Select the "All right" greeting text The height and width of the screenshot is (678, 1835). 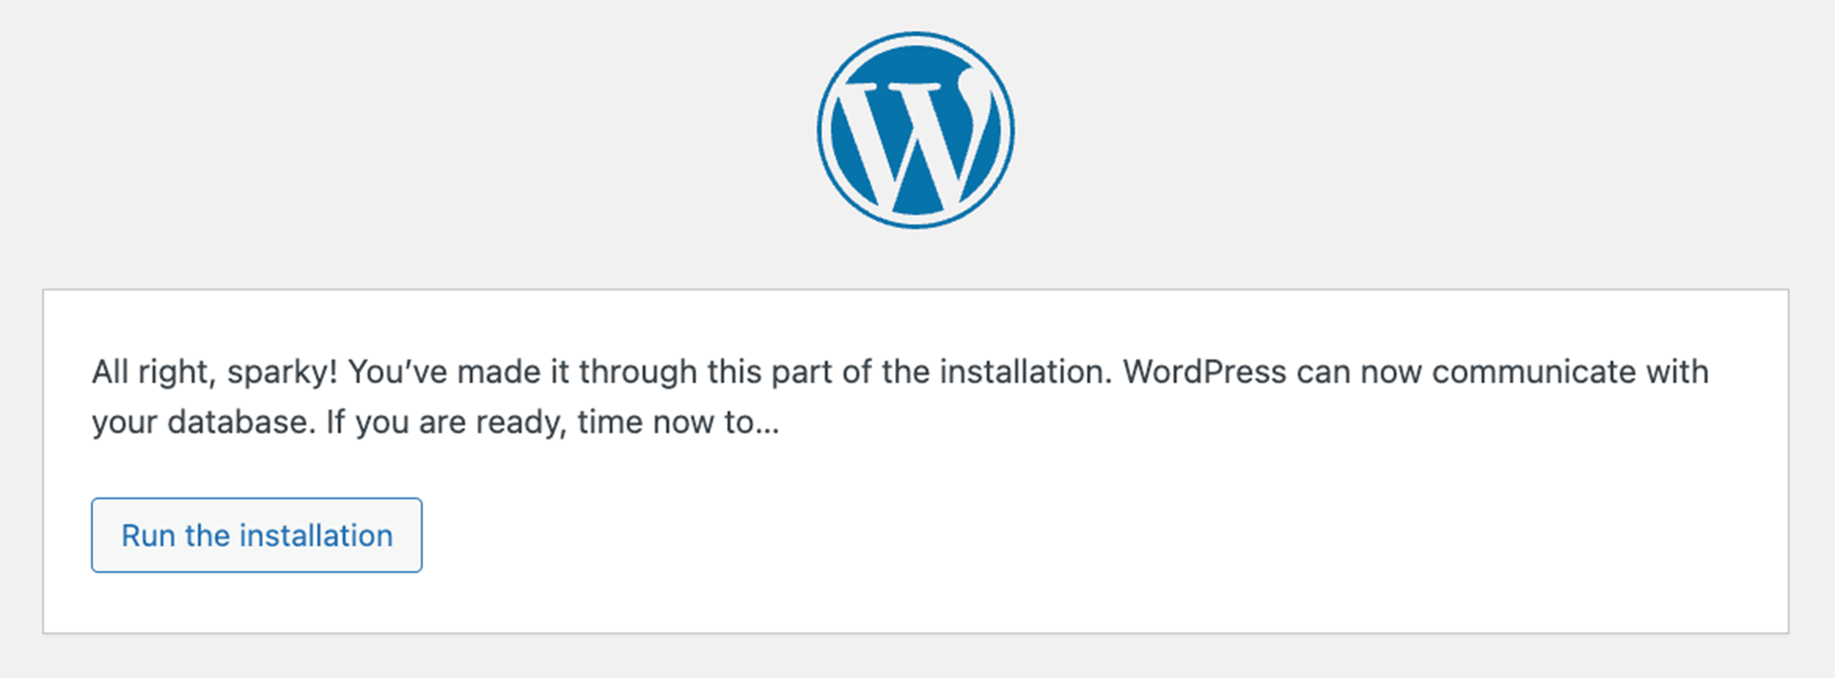click(x=150, y=372)
